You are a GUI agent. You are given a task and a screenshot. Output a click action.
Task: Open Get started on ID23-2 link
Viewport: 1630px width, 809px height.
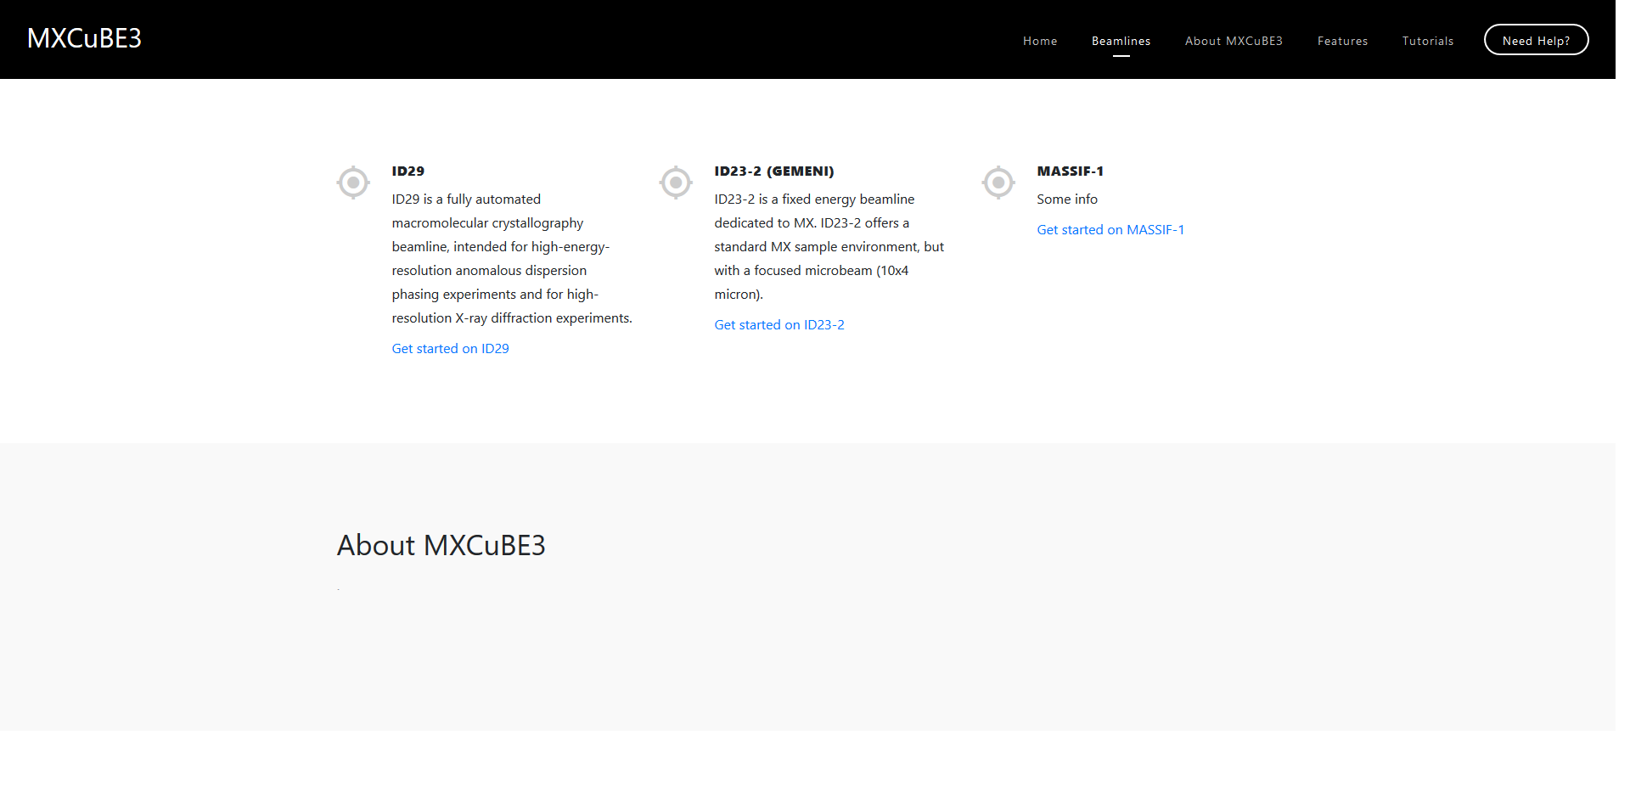click(779, 324)
